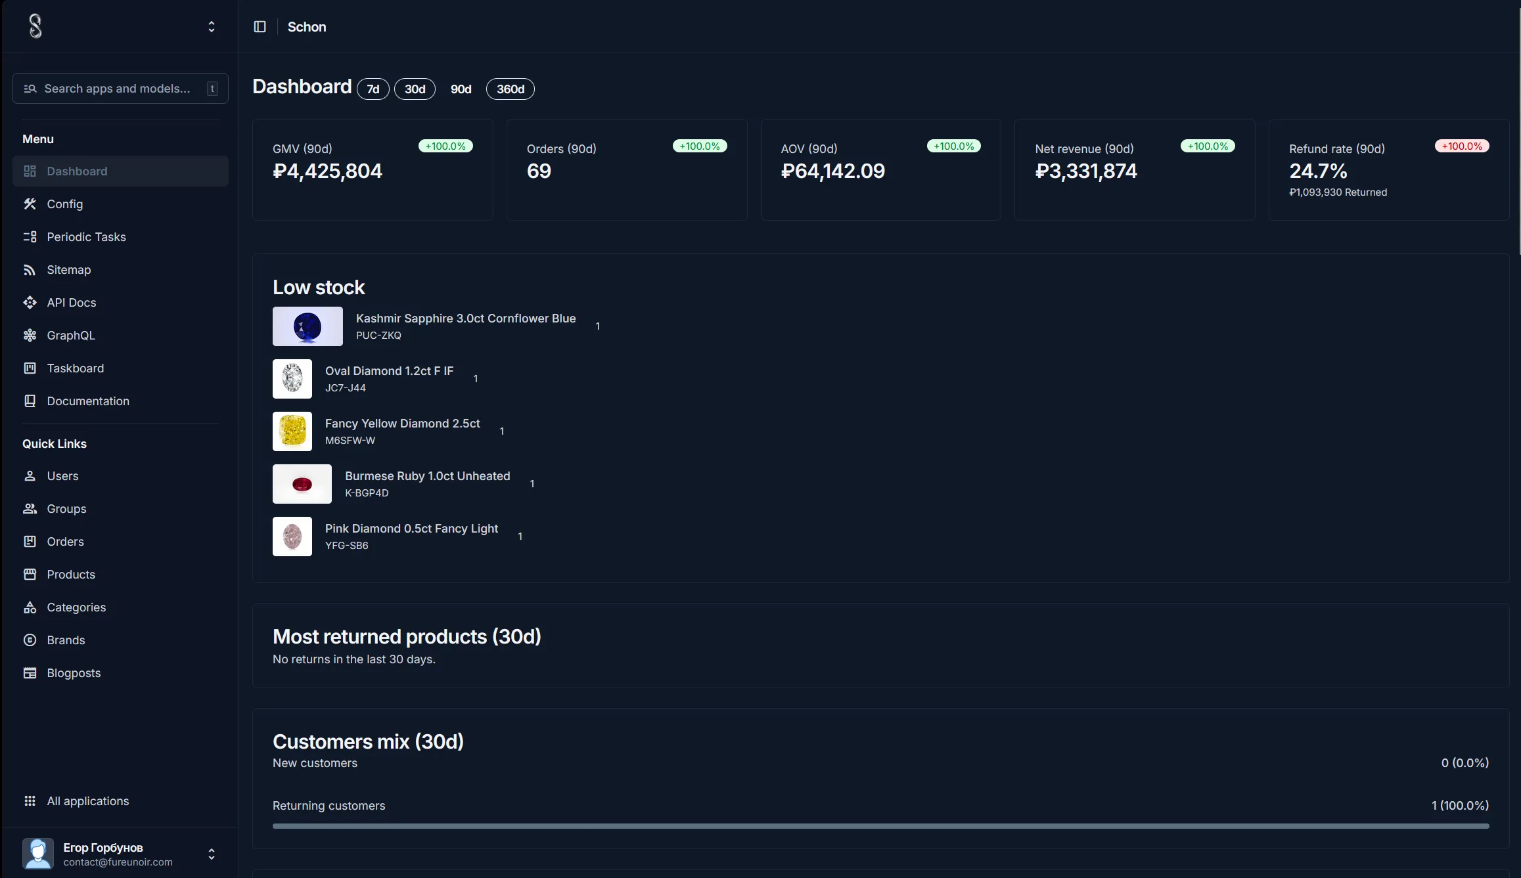This screenshot has width=1521, height=878.
Task: Click the Categories shapes icon
Action: (x=30, y=607)
